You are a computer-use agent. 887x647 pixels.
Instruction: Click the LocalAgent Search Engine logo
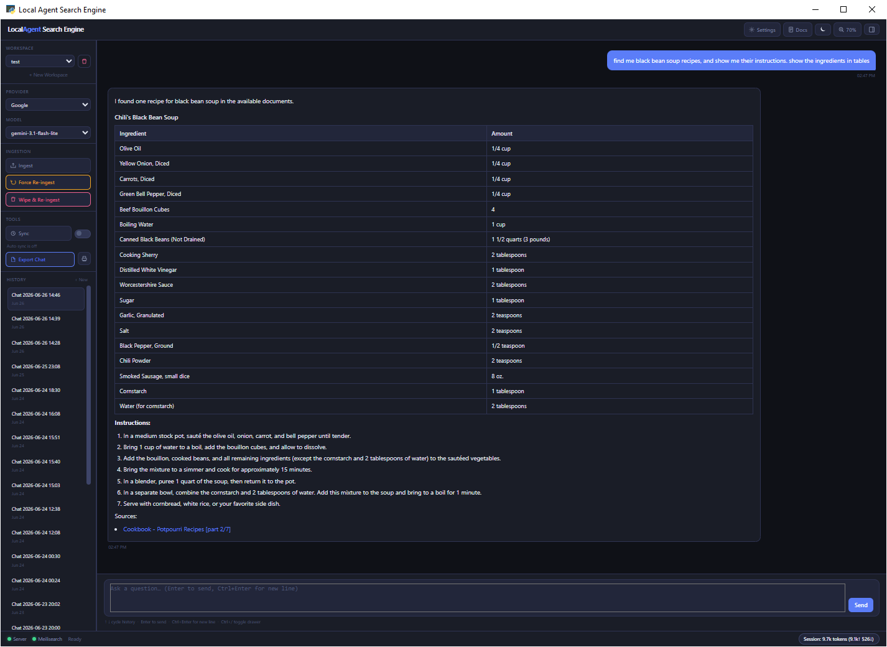[x=45, y=29]
